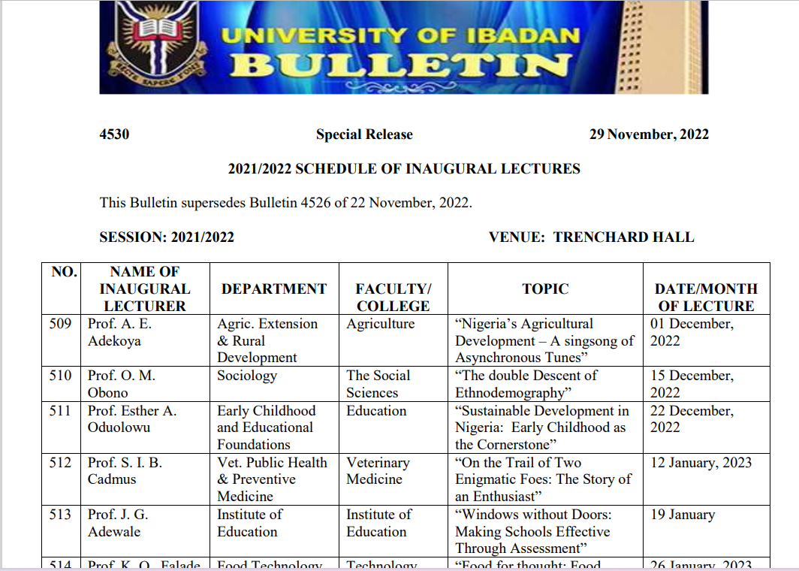Click the TOPIC column header
The height and width of the screenshot is (571, 799).
[x=545, y=289]
